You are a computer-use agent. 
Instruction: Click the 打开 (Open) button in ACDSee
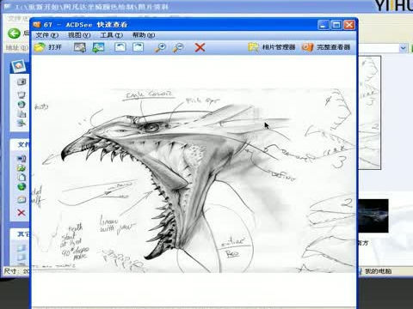48,47
